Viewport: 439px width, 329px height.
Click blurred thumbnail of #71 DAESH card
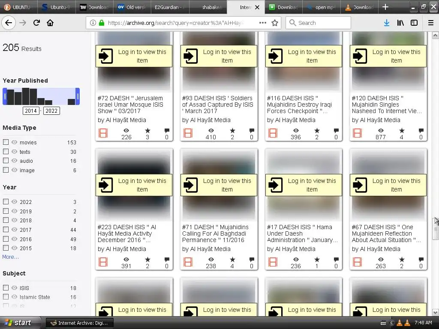coord(219,185)
